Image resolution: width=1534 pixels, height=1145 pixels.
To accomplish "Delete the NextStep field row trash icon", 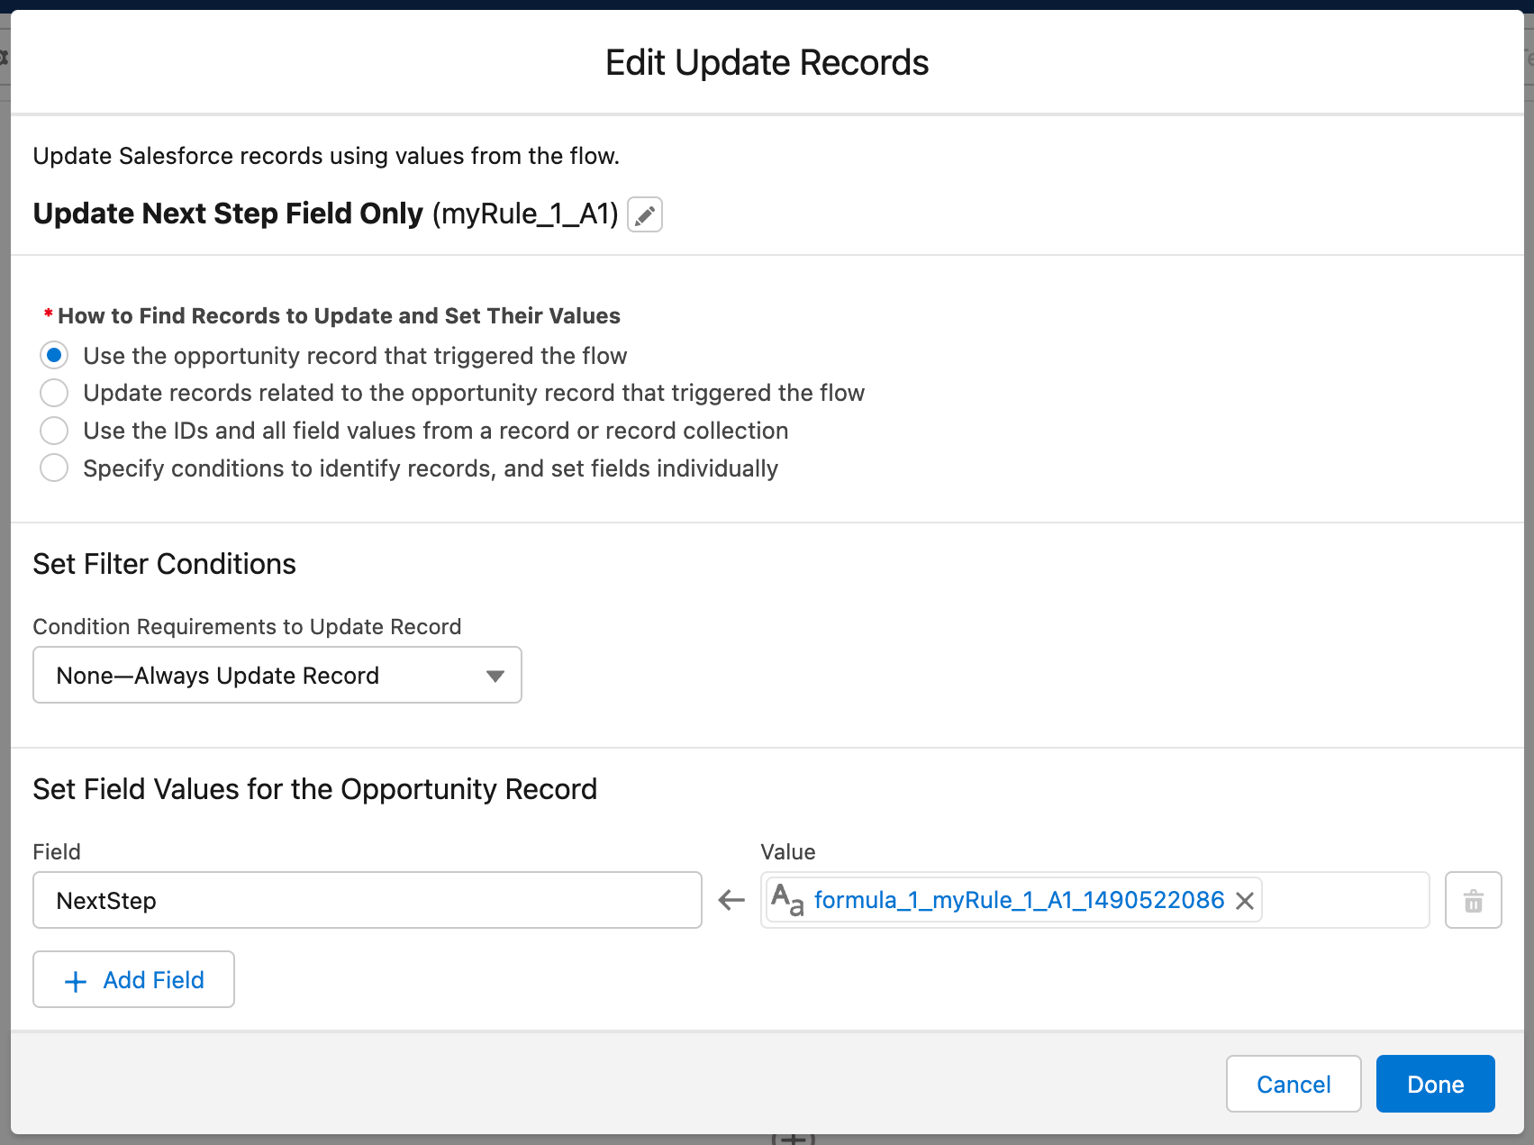I will click(x=1473, y=900).
